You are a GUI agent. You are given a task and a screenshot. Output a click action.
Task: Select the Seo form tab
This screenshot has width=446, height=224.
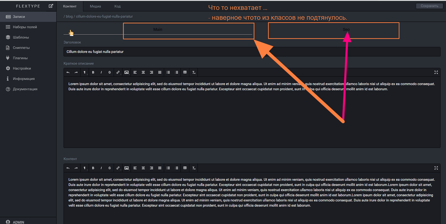coord(346,30)
